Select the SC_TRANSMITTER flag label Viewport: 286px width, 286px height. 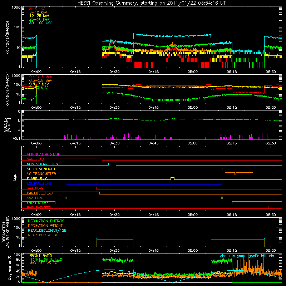41,174
